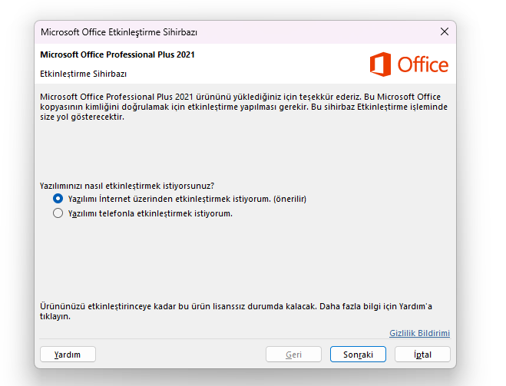Close the Etkinleştirme Sihirbazı window

(x=445, y=31)
